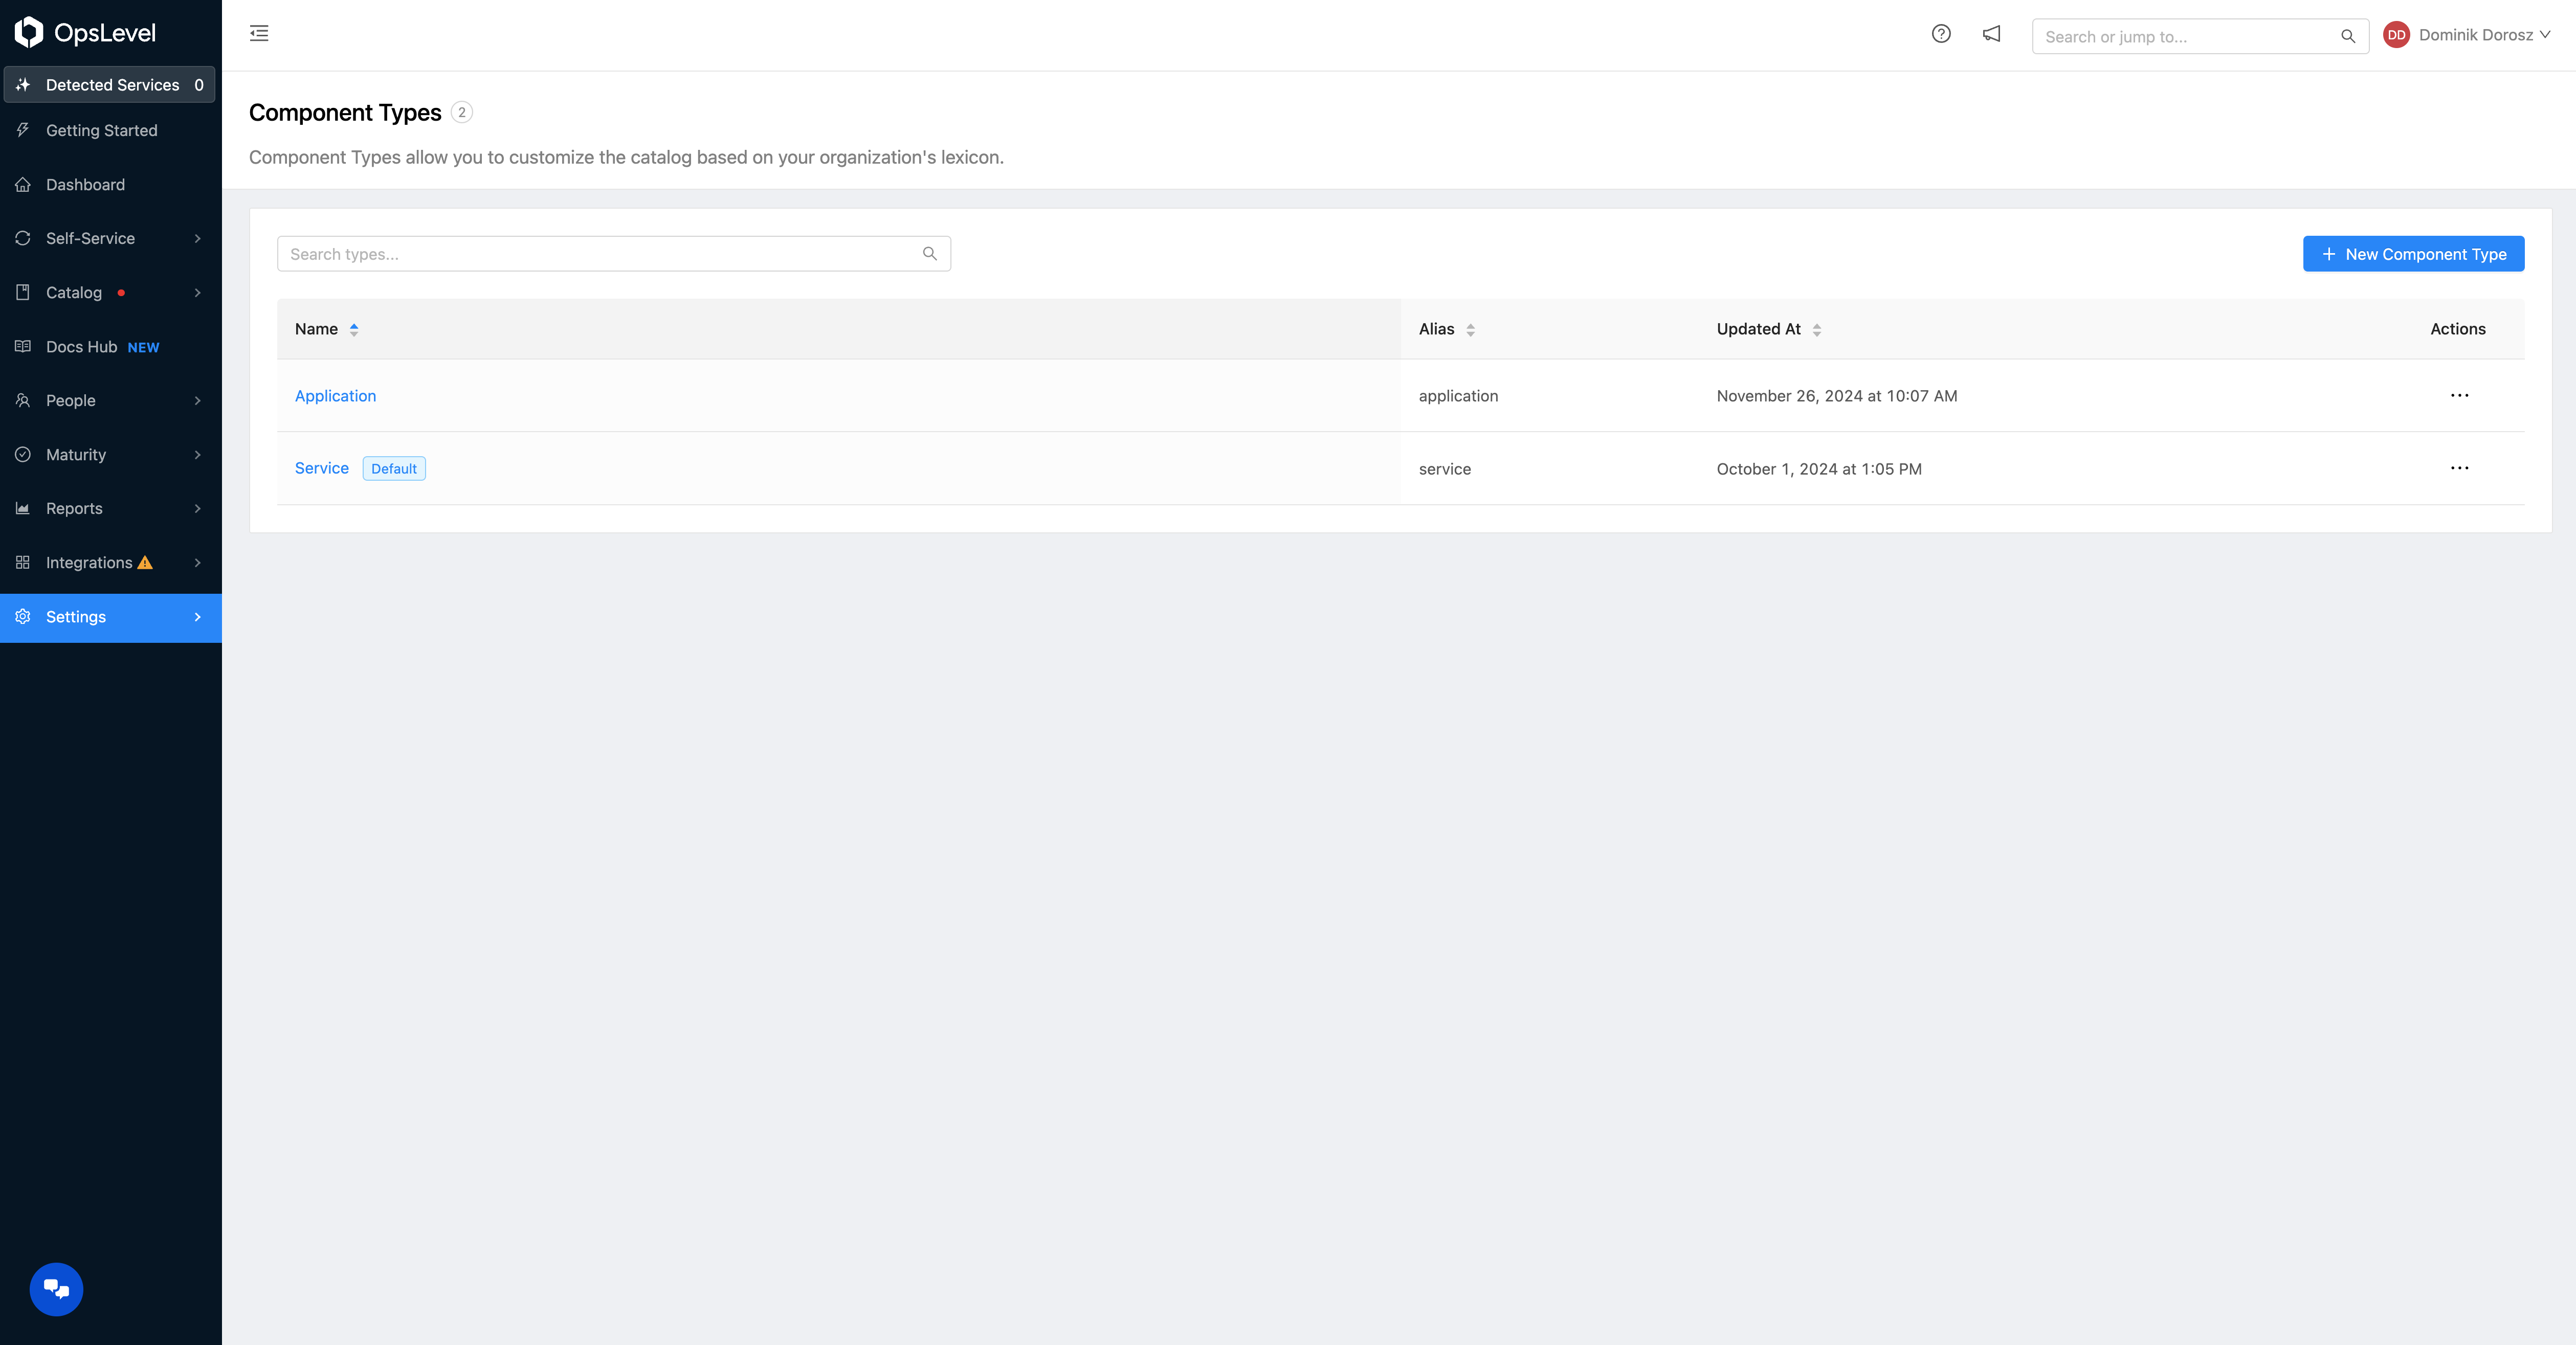Click the notifications bell icon
Image resolution: width=2576 pixels, height=1345 pixels.
(1990, 34)
